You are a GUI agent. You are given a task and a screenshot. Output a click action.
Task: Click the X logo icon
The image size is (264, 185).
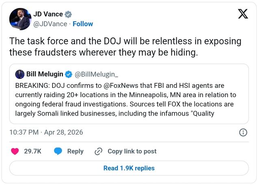(242, 14)
